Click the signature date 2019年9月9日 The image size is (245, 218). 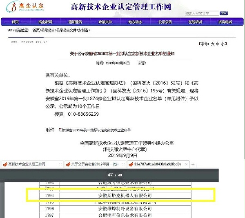click(x=122, y=156)
